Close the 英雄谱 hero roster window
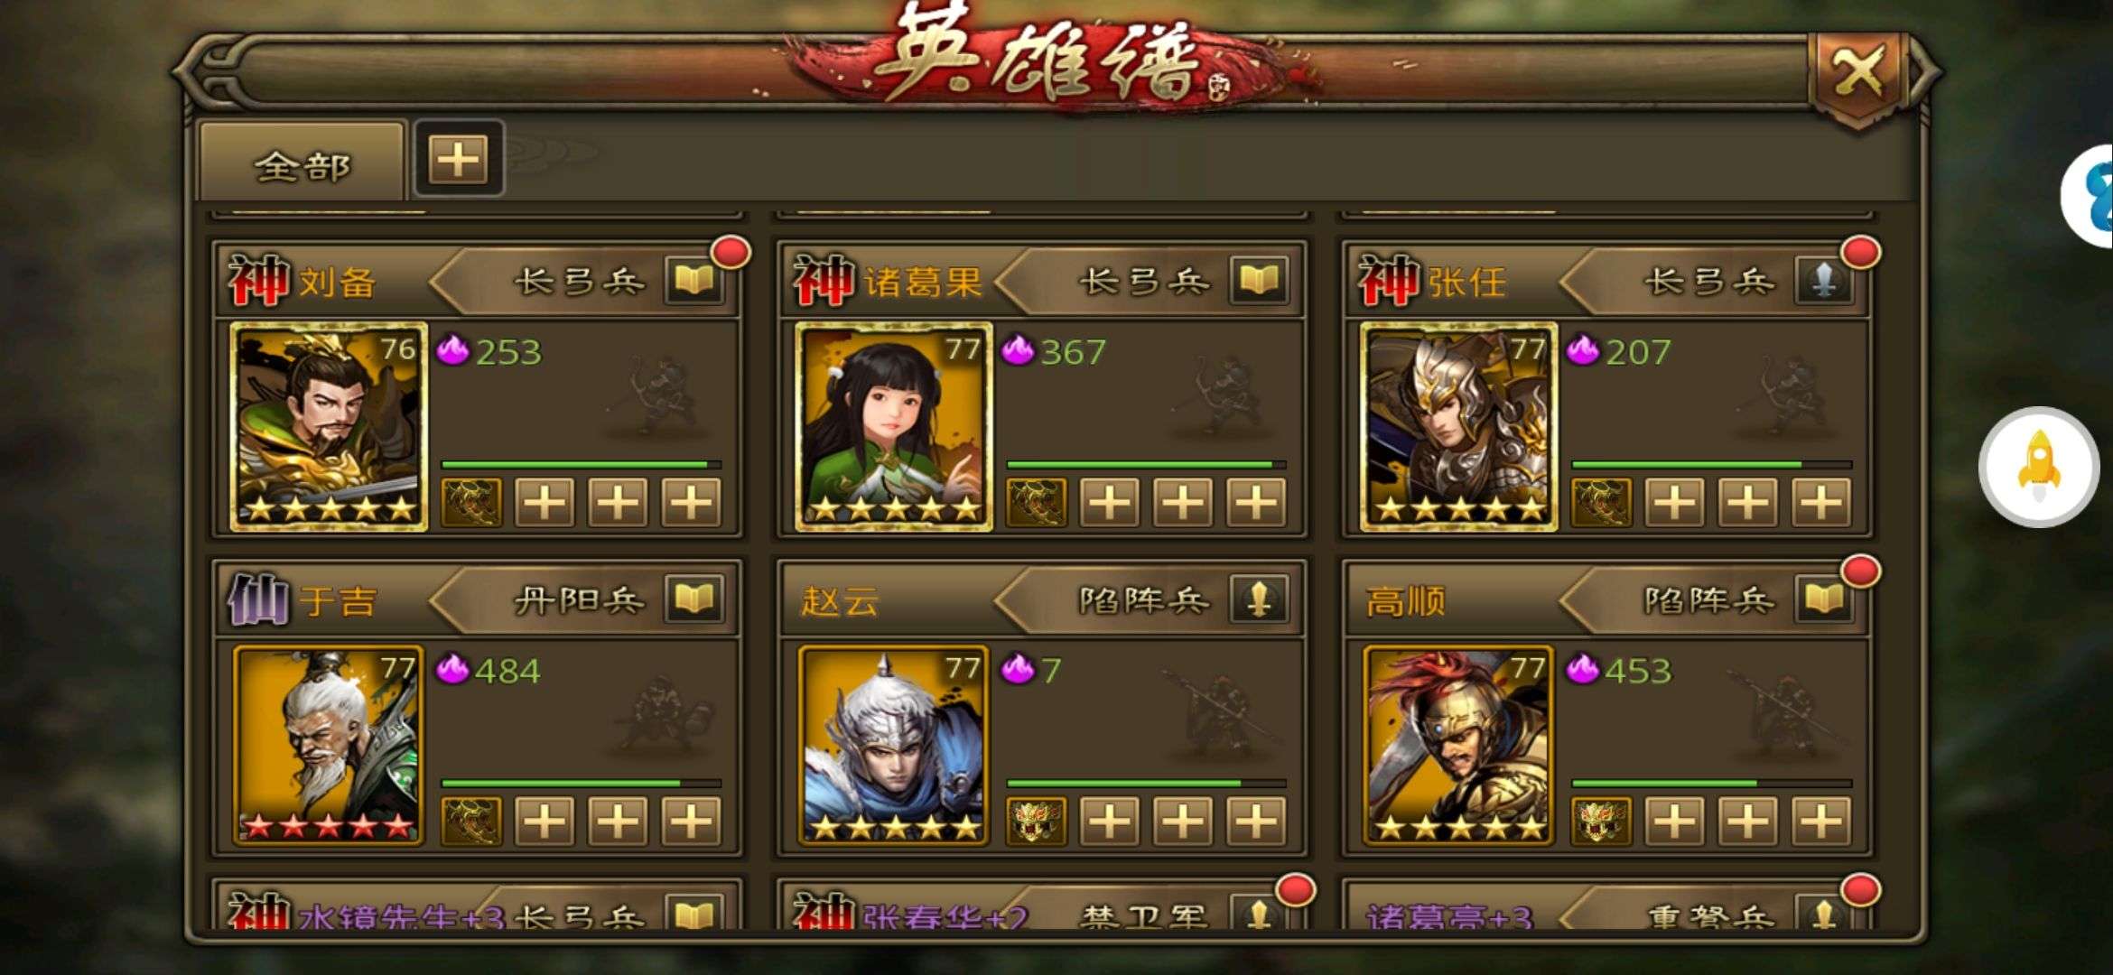Viewport: 2113px width, 975px height. 1860,72
